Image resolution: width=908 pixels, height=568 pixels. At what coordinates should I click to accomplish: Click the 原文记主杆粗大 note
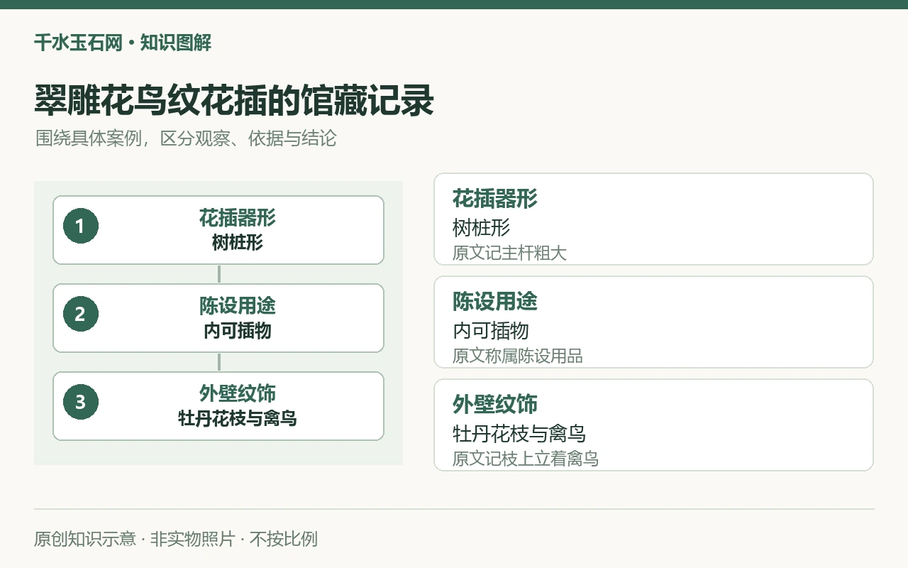point(509,253)
